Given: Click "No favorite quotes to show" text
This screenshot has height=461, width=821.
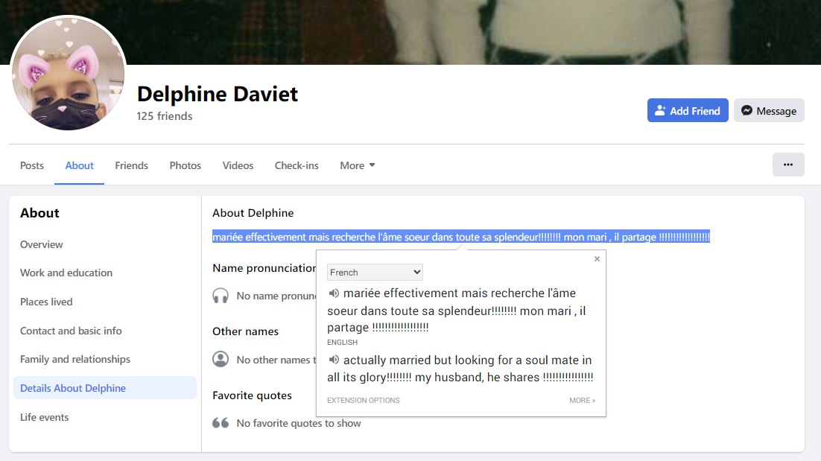Looking at the screenshot, I should [299, 423].
